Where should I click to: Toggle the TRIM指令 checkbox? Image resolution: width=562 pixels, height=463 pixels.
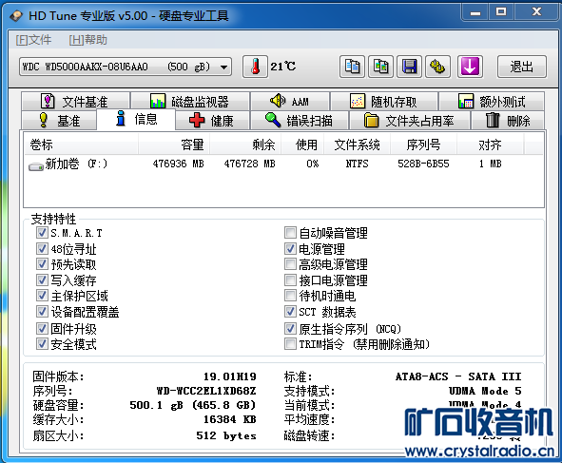tap(290, 344)
